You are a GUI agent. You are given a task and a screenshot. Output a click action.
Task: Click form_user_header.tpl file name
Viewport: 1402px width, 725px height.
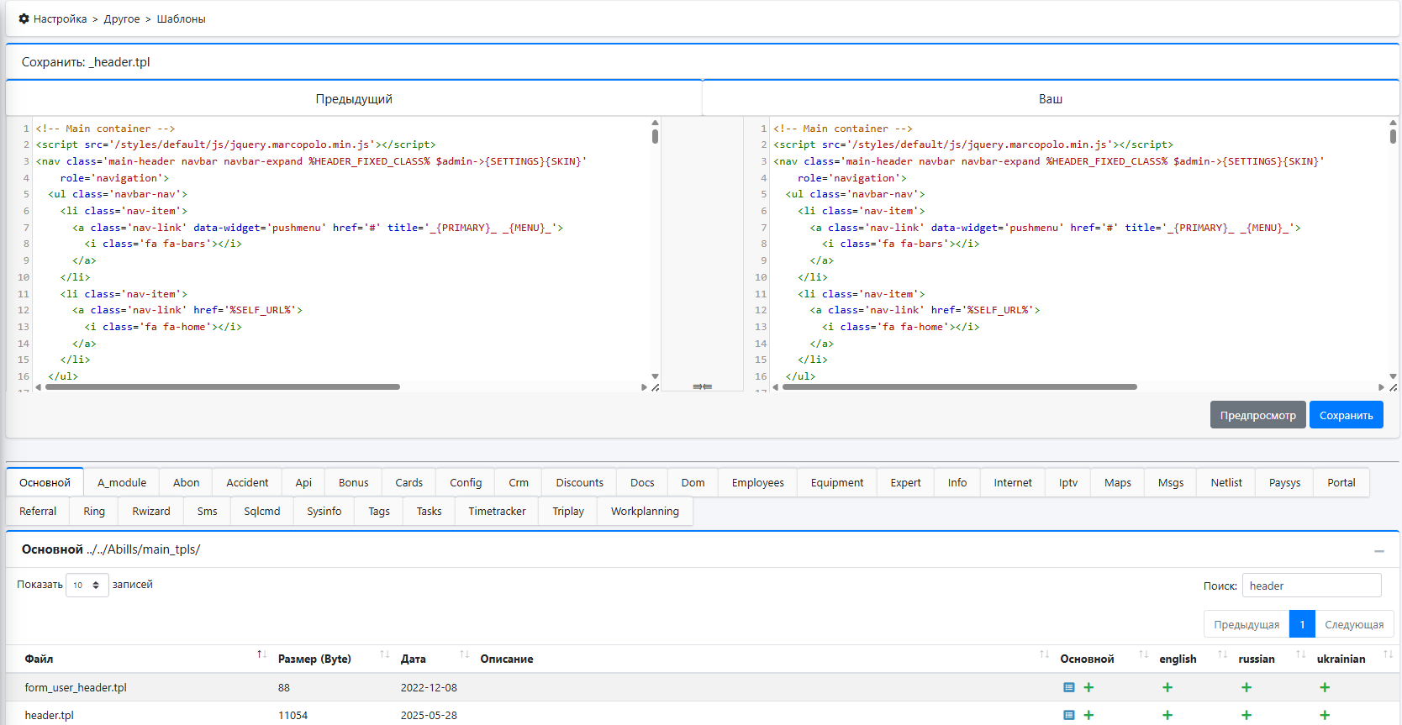76,687
